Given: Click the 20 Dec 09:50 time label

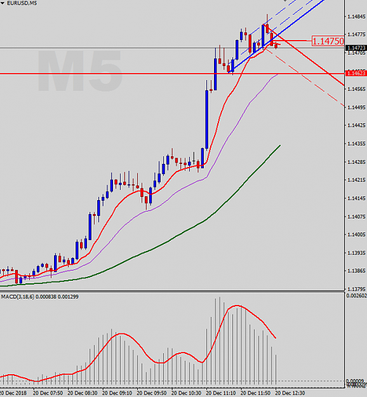Looking at the screenshot, I should click(152, 393).
